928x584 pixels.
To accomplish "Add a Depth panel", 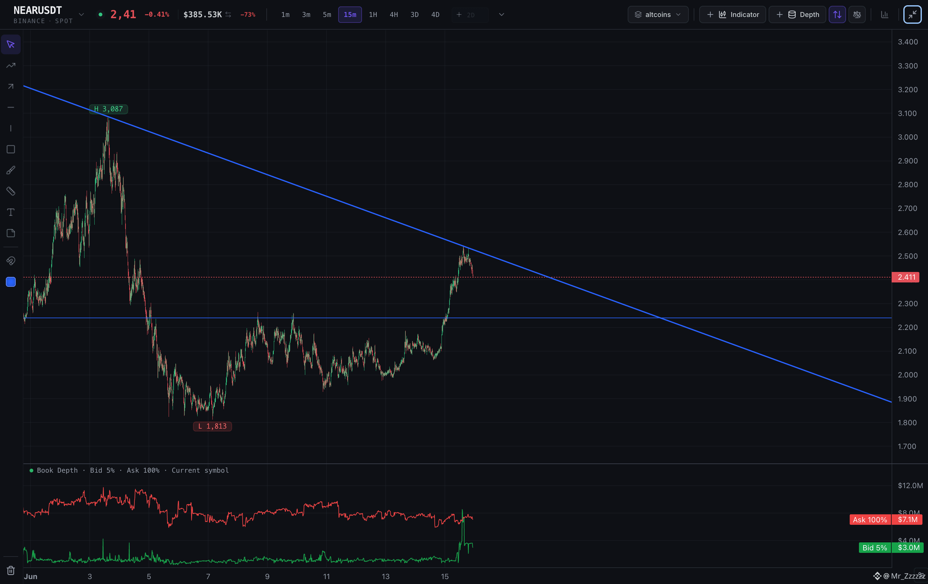I will pos(797,15).
